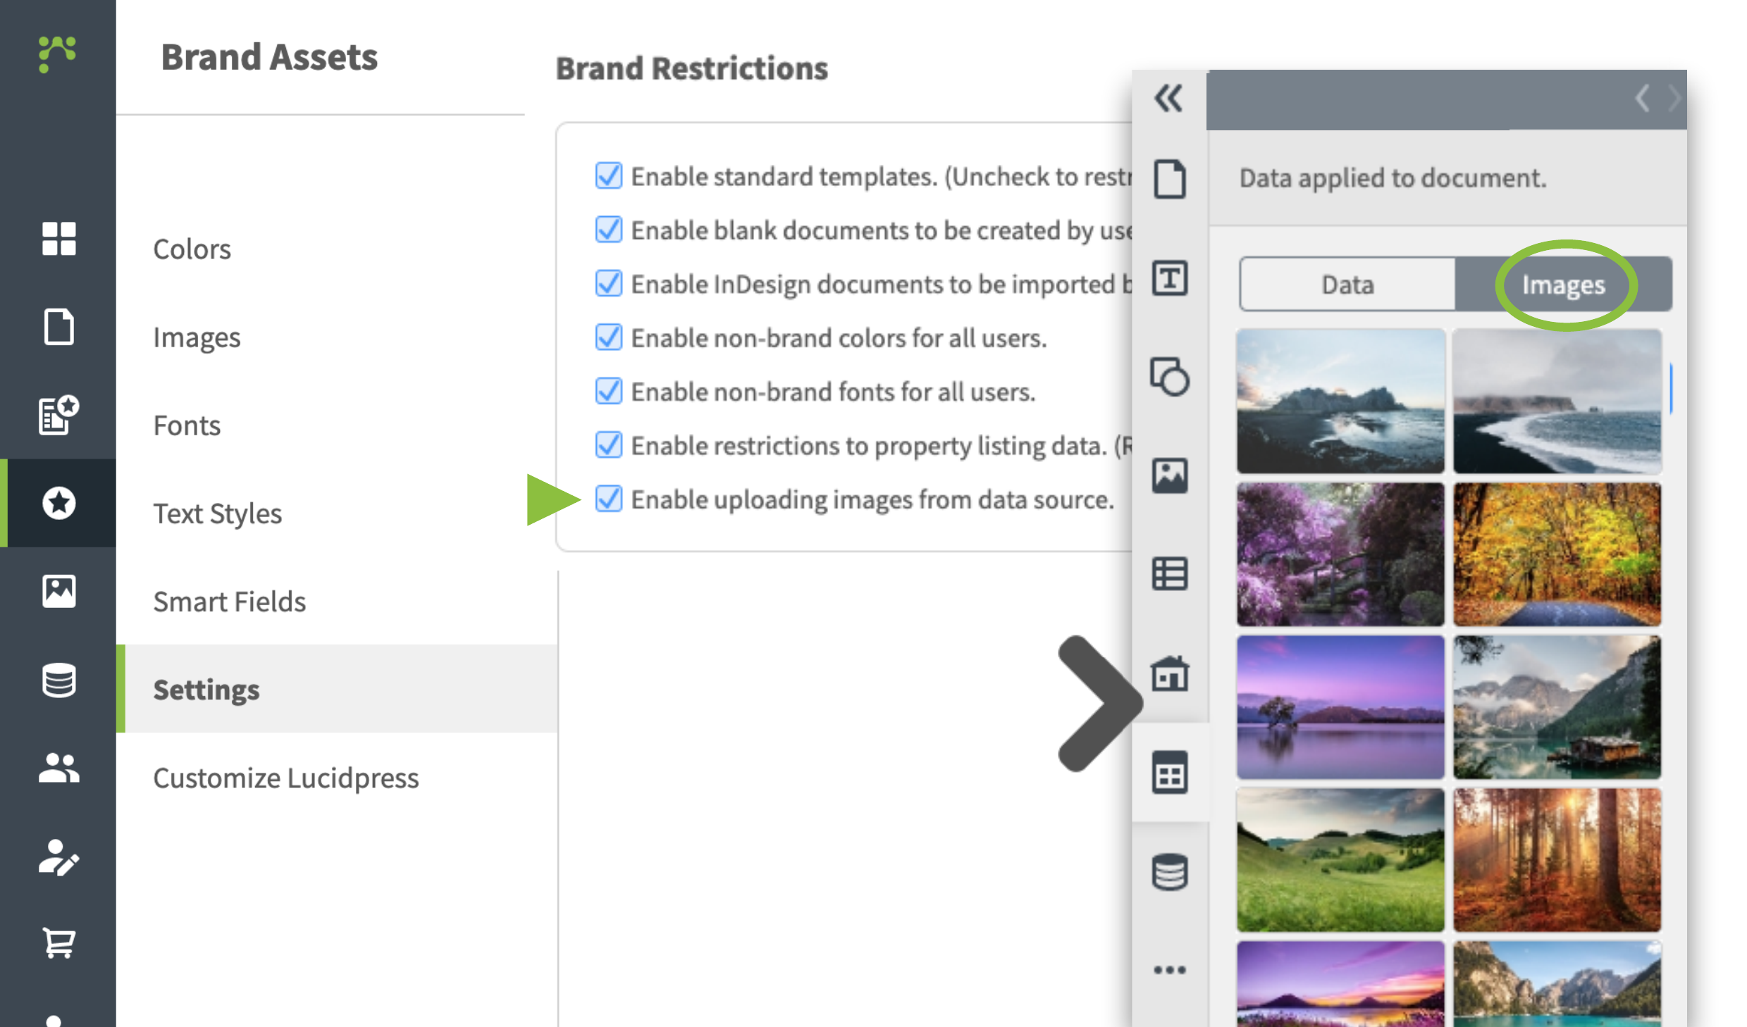Open the data database icon in left sidebar
Screen dimensions: 1747x1027
click(x=58, y=680)
